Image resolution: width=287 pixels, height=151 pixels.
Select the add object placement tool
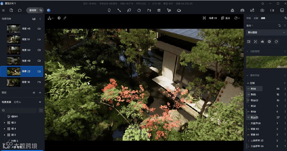click(x=149, y=10)
